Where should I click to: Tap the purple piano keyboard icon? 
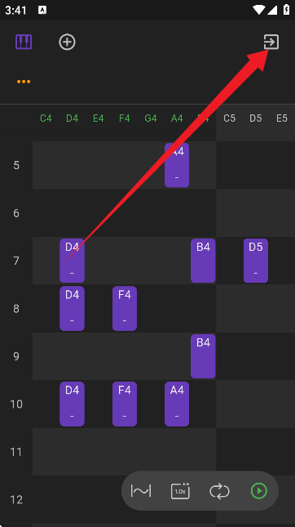click(24, 42)
